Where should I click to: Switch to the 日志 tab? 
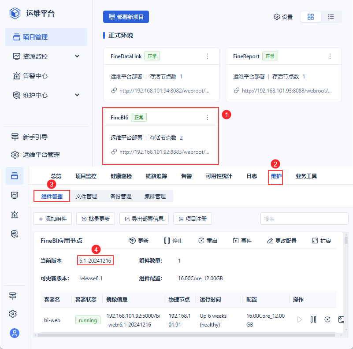click(x=252, y=176)
